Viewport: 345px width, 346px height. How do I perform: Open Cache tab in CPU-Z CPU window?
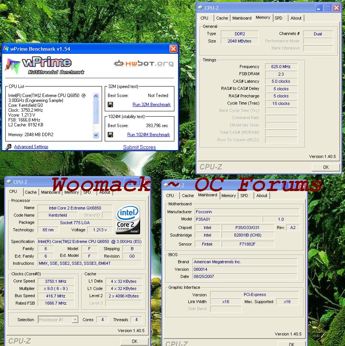[x=31, y=192]
